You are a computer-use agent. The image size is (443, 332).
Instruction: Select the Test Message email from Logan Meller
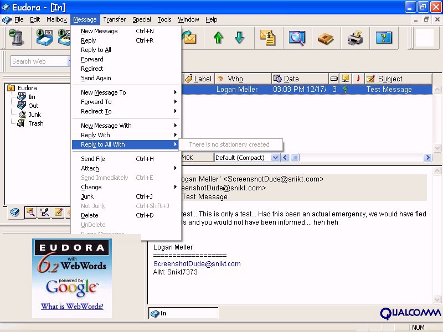pyautogui.click(x=307, y=90)
